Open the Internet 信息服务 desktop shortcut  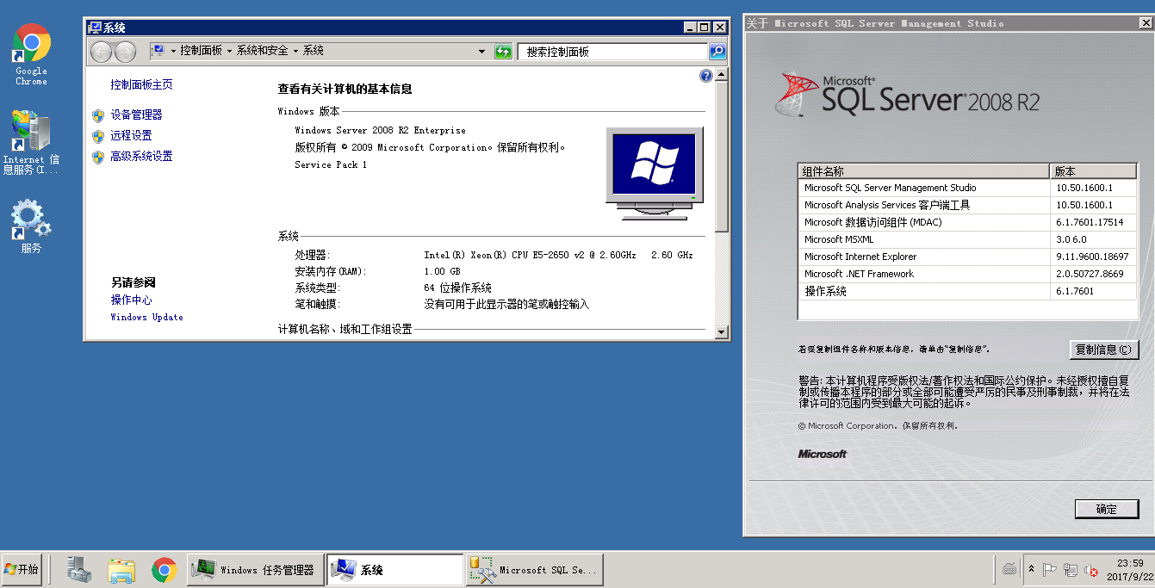pyautogui.click(x=31, y=143)
